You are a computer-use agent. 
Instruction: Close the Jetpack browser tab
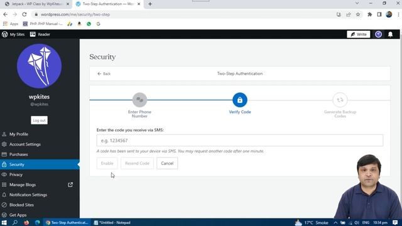(68, 4)
